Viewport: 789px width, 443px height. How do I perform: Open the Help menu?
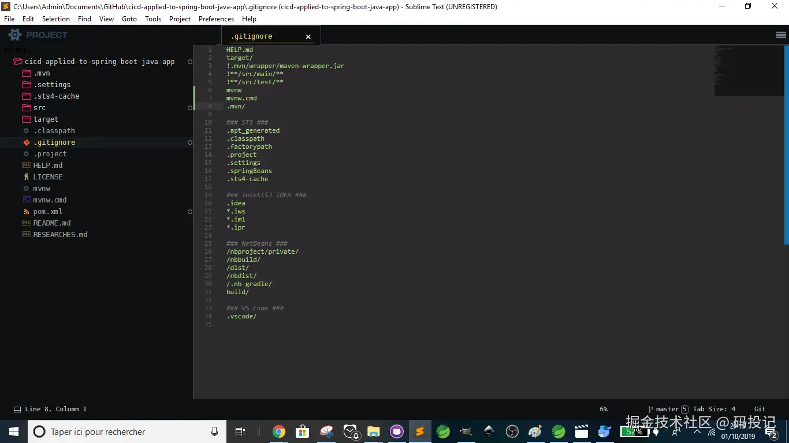point(249,19)
